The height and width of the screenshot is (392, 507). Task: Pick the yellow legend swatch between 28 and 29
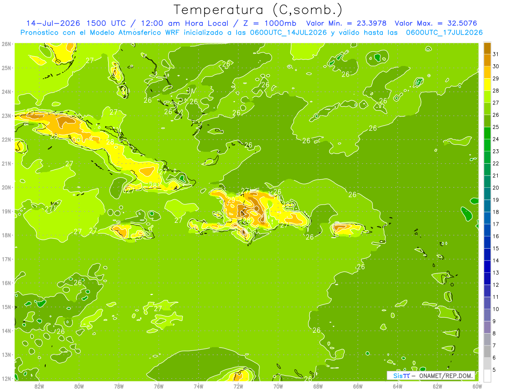487,85
